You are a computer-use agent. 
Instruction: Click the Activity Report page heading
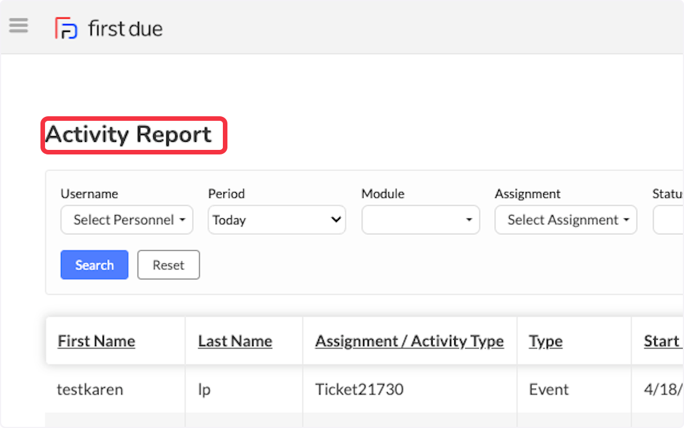(129, 134)
